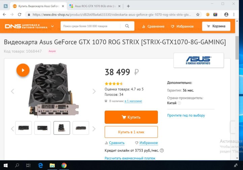The image size is (243, 170).
Task: Open a new browser tab
Action: 128,6
